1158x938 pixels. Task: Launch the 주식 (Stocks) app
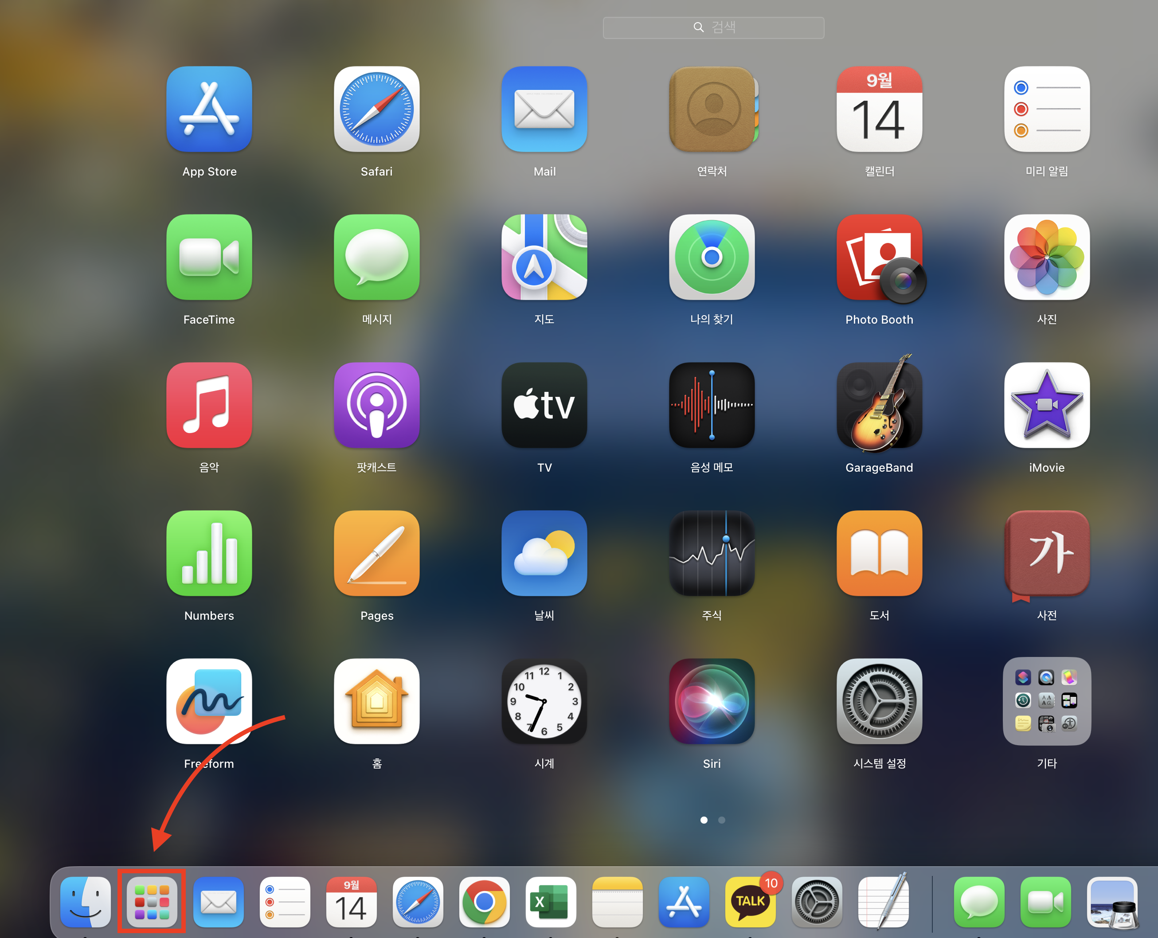click(712, 553)
